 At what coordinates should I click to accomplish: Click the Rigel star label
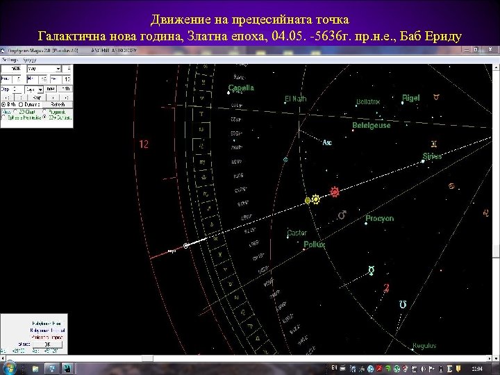pos(410,98)
